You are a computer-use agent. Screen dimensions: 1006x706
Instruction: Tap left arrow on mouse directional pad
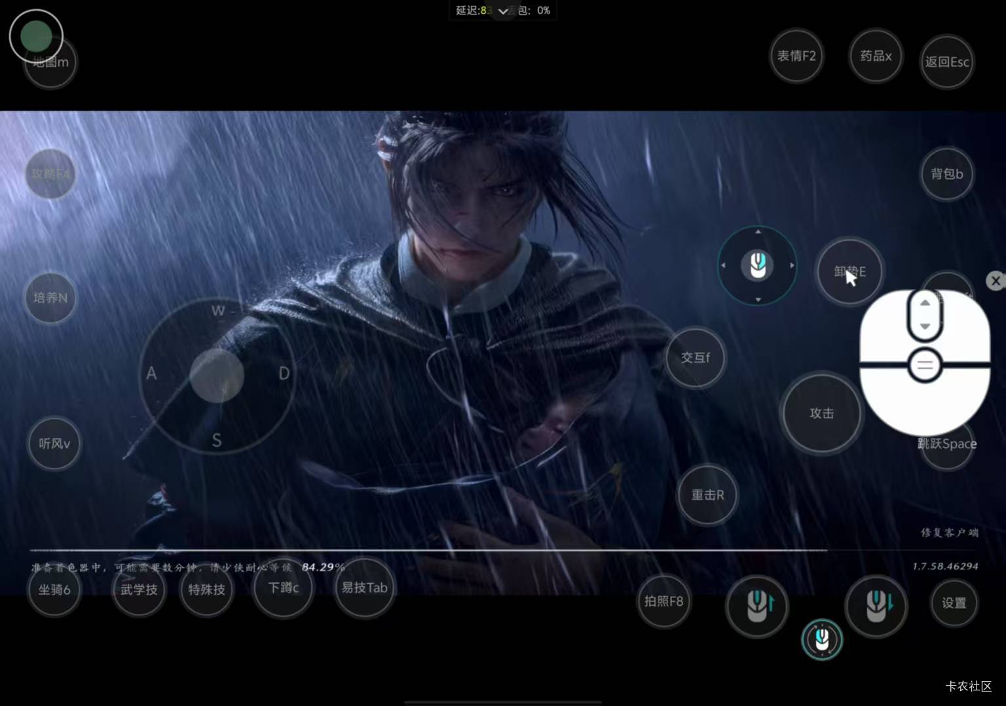tap(723, 266)
